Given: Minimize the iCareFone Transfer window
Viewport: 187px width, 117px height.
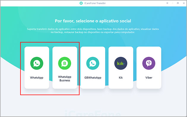Looking at the screenshot, I should [x=172, y=3].
